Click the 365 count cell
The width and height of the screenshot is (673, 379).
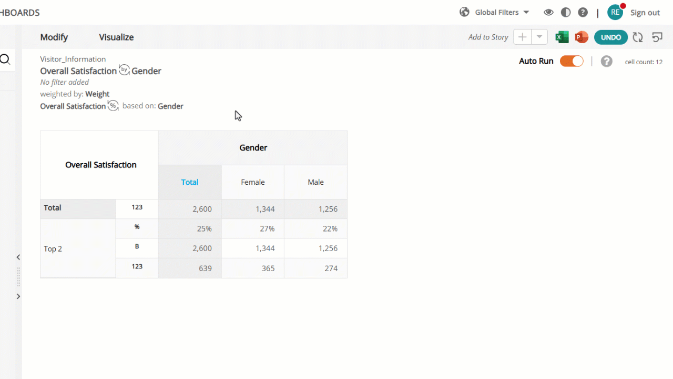click(x=253, y=268)
